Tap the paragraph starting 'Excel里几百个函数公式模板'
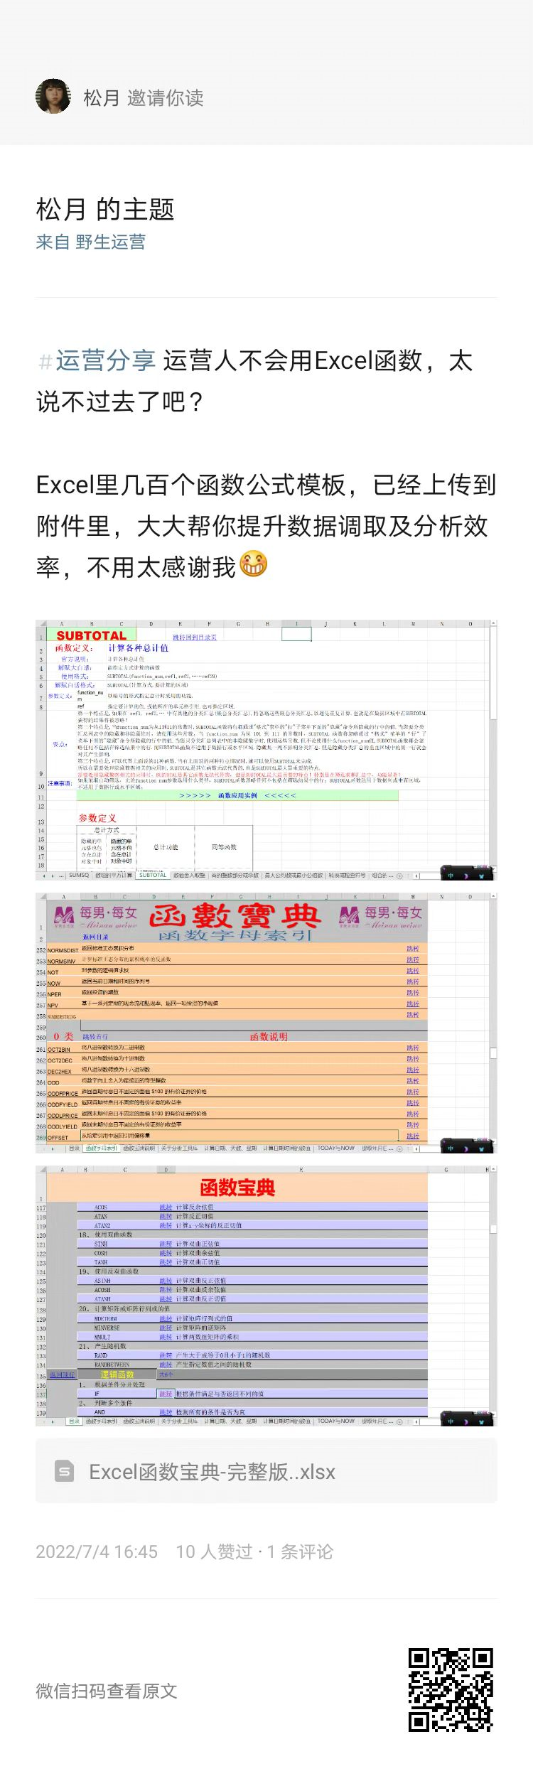This screenshot has width=533, height=1781. click(266, 526)
